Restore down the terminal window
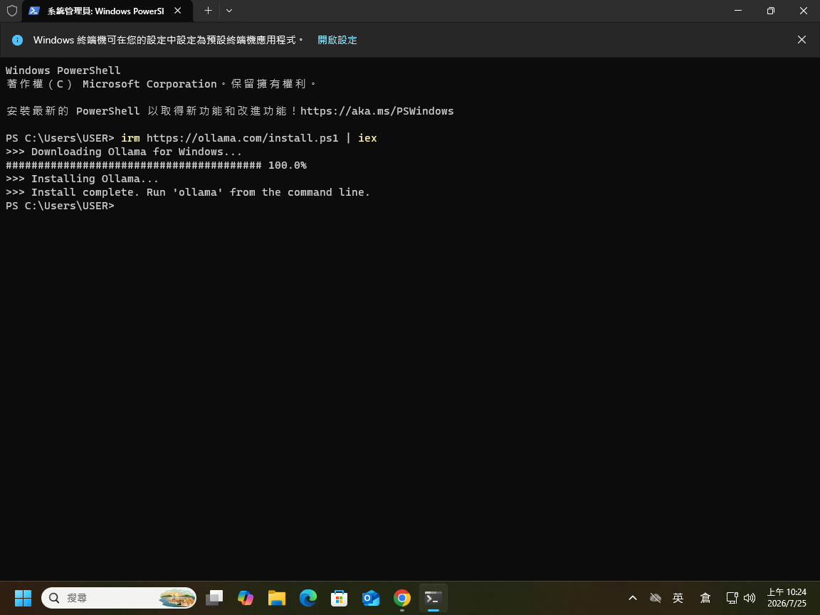 point(771,11)
